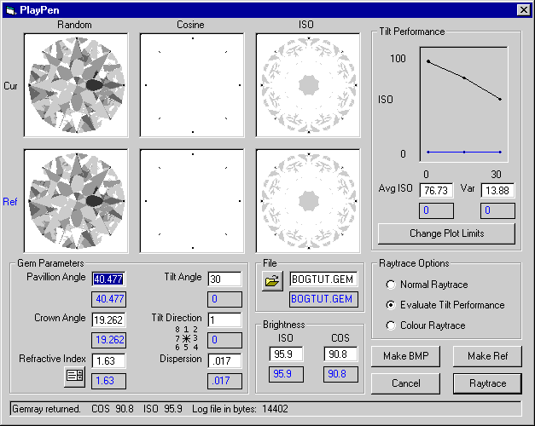535x426 pixels.
Task: Select Evaluate Tilt Performance radio button
Action: (391, 305)
